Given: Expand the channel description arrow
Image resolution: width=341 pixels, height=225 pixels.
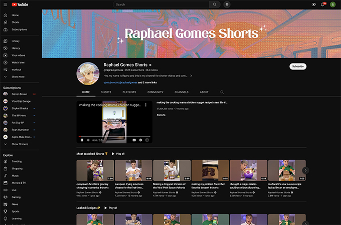Looking at the screenshot, I should tap(191, 76).
